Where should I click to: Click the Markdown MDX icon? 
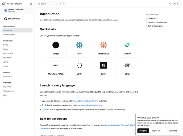click(56, 65)
